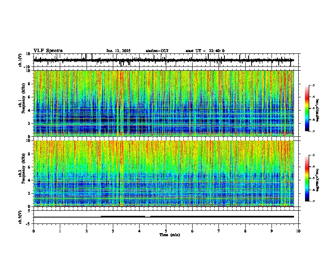Select the "start UT = 22:40:0" text
The image size is (336, 259).
[x=205, y=51]
